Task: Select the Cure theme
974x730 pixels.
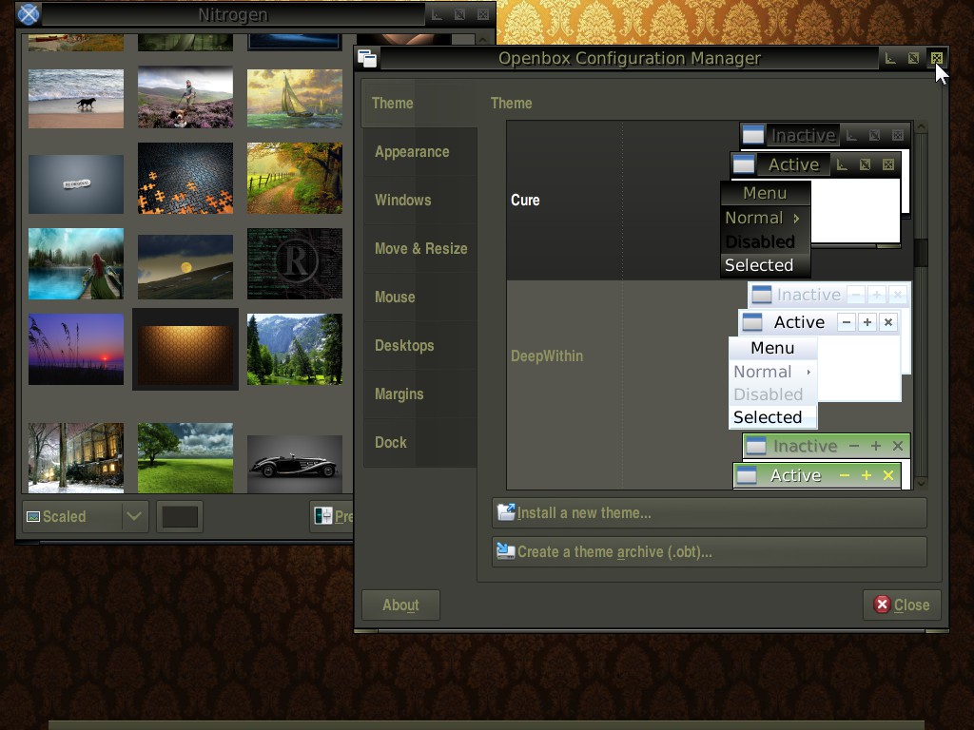Action: pos(710,200)
